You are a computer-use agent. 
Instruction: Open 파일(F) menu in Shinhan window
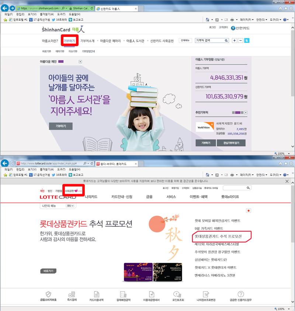(x=8, y=14)
